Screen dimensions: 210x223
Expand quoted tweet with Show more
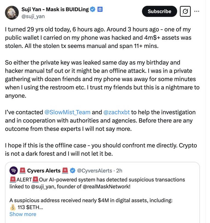[x=23, y=214]
